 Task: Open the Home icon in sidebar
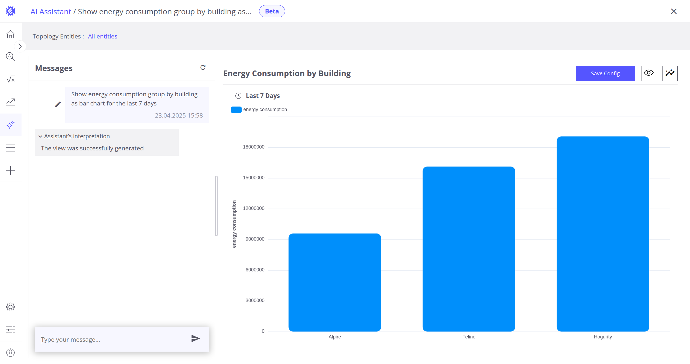[11, 34]
